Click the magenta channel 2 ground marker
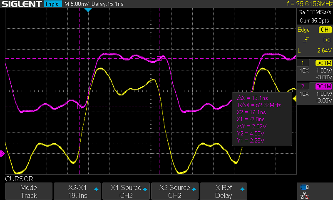 (2, 154)
